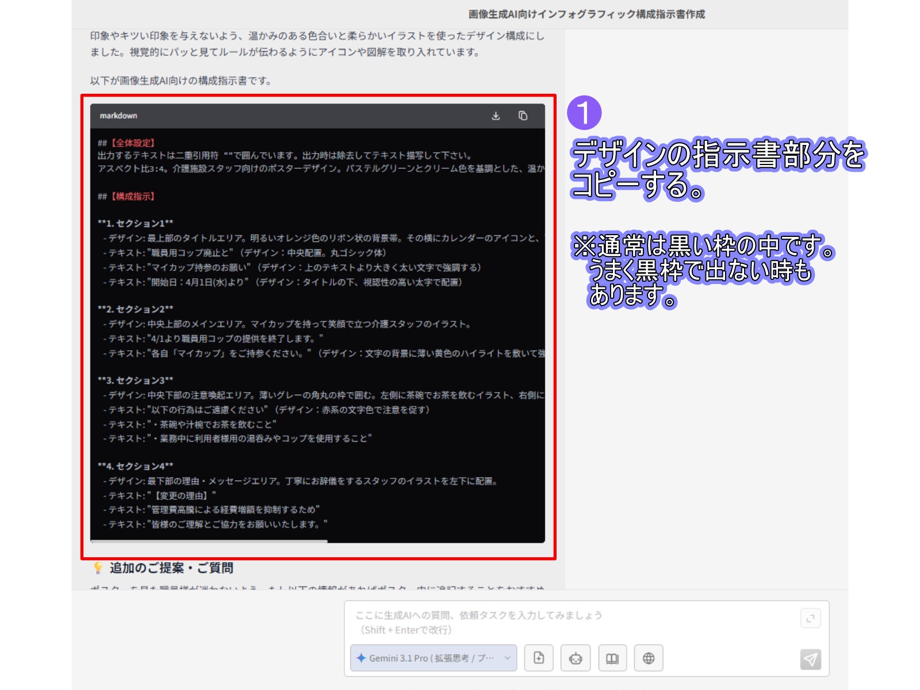Image resolution: width=920 pixels, height=690 pixels.
Task: Click the 追加のご提案・ご質問 heading
Action: click(171, 568)
